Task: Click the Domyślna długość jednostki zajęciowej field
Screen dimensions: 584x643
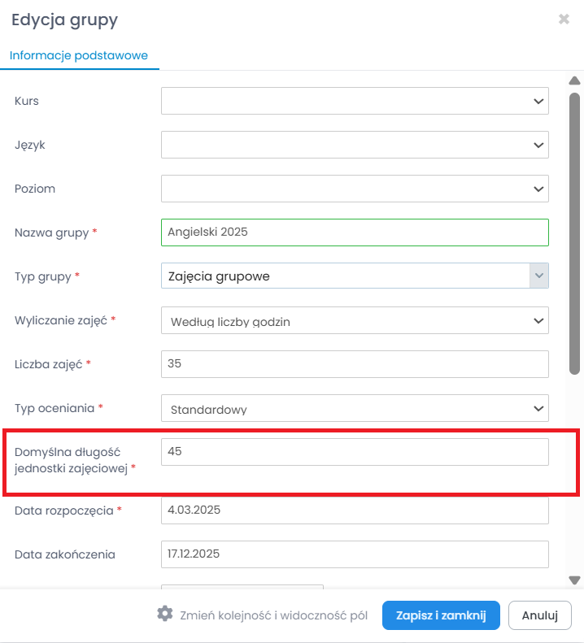Action: coord(355,452)
